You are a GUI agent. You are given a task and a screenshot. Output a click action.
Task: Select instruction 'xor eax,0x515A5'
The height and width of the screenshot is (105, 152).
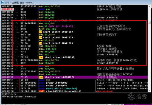(50, 6)
